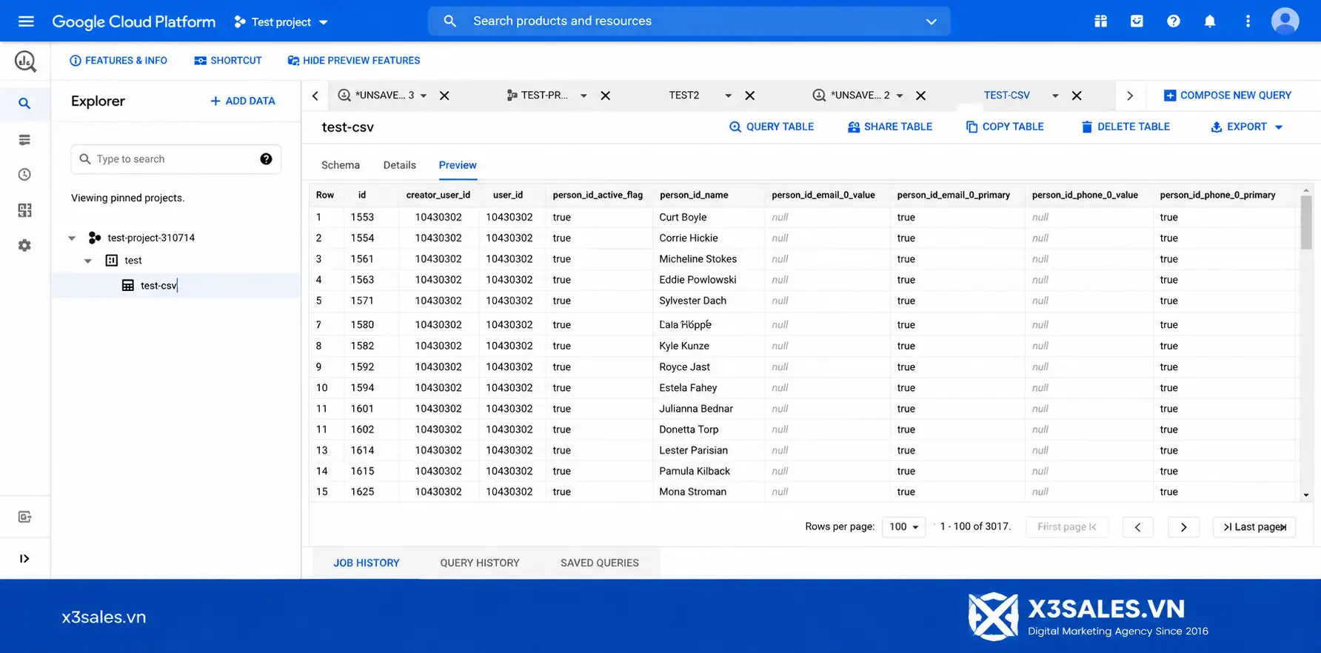This screenshot has width=1321, height=653.
Task: Switch to the Details tab
Action: point(400,165)
